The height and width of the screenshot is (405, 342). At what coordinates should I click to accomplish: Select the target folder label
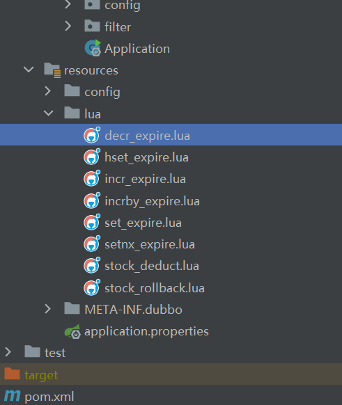(41, 375)
